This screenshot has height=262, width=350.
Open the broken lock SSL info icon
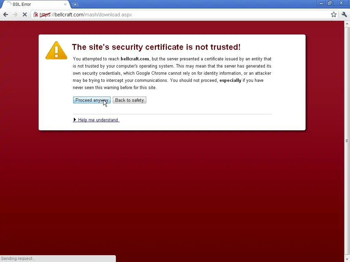point(36,15)
